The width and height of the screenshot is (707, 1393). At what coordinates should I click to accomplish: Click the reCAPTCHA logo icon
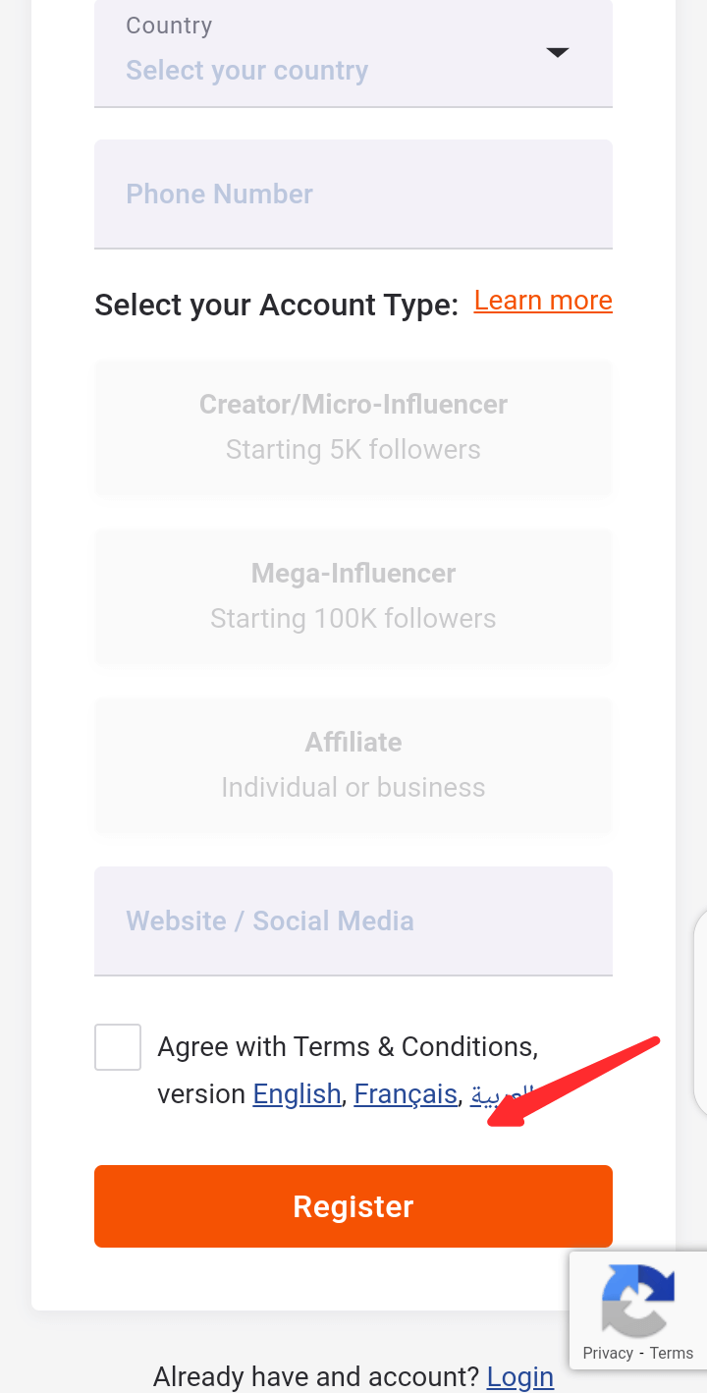click(638, 1299)
